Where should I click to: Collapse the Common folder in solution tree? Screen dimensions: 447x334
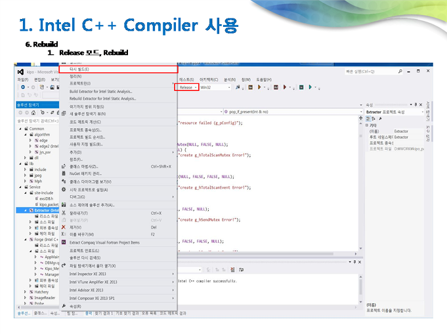coord(20,128)
